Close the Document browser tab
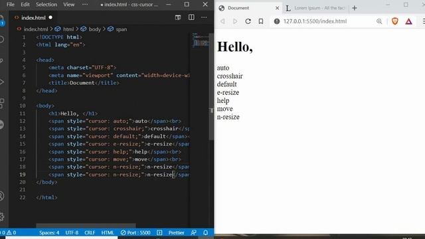This screenshot has width=425, height=239. [x=277, y=8]
